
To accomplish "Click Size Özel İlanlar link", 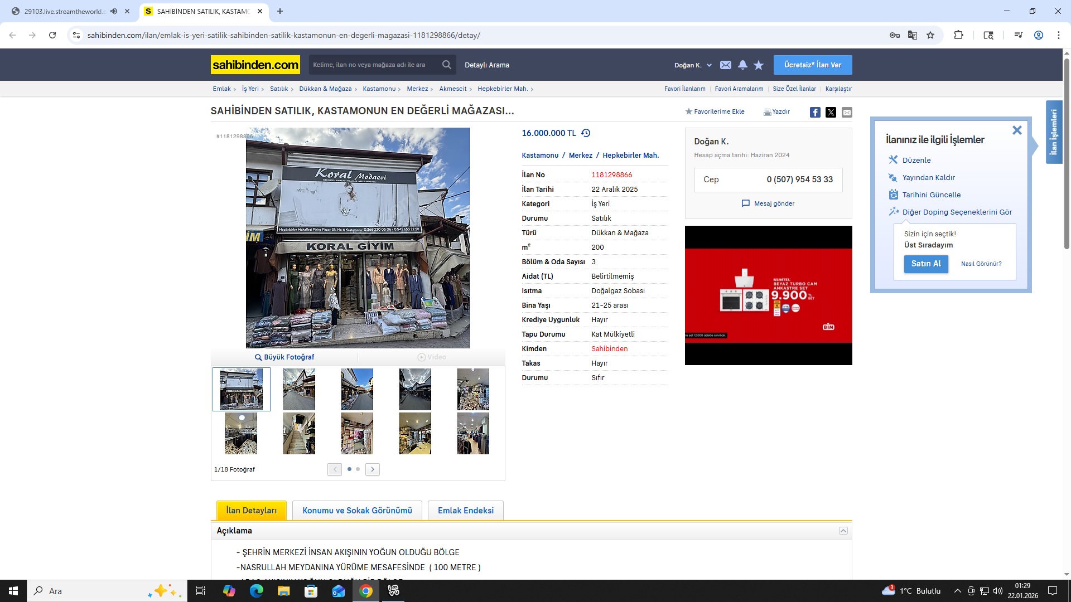I will coord(794,89).
